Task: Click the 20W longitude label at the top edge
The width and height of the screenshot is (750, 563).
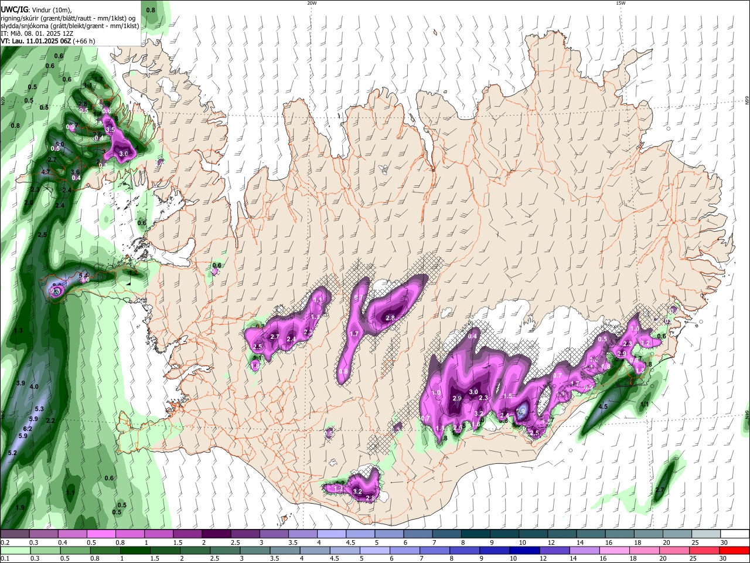Action: click(312, 3)
